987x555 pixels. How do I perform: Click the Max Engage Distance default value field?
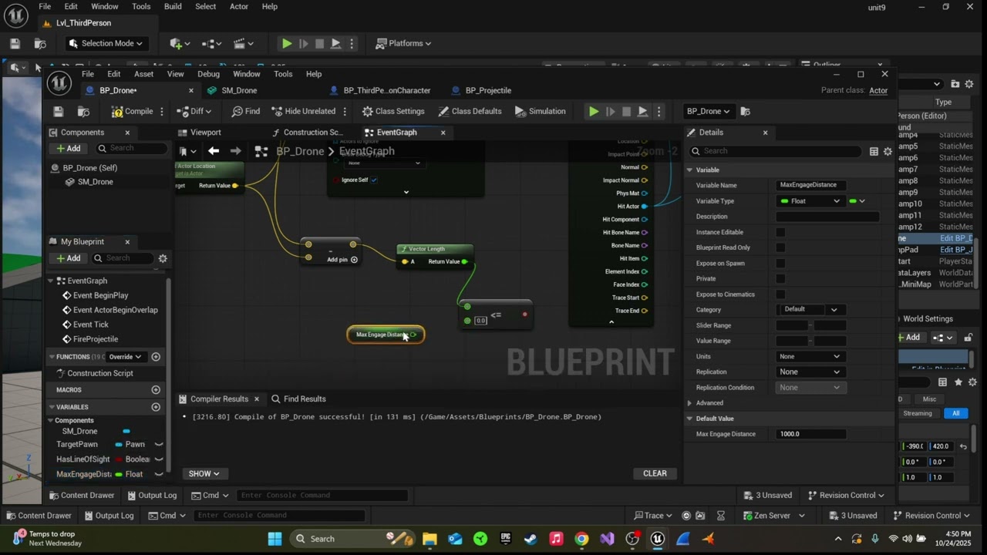[811, 434]
